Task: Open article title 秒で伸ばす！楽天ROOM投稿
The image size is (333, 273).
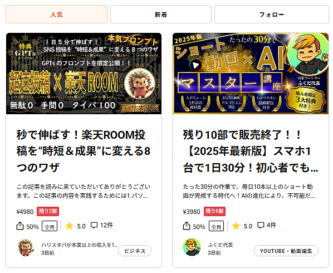Action: pos(84,152)
